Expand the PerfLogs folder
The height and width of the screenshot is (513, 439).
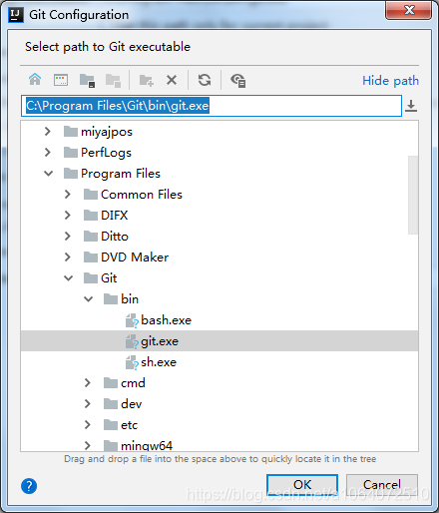(x=48, y=153)
